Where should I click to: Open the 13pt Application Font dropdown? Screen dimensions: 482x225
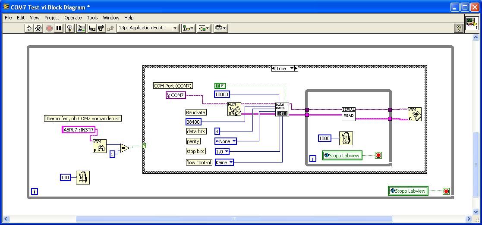(148, 28)
